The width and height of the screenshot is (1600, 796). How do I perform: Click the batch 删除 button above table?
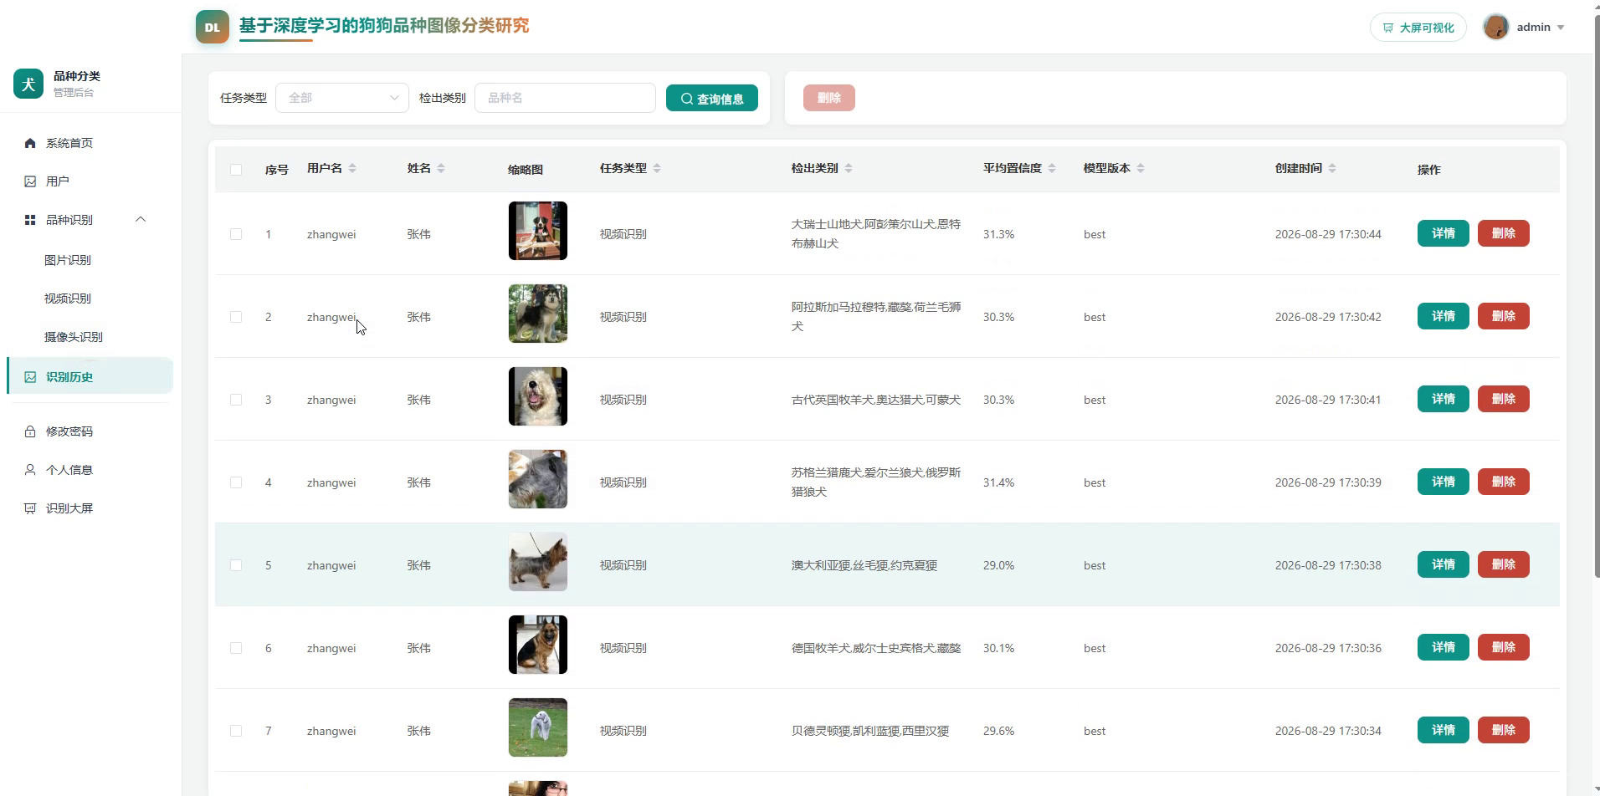click(x=829, y=98)
